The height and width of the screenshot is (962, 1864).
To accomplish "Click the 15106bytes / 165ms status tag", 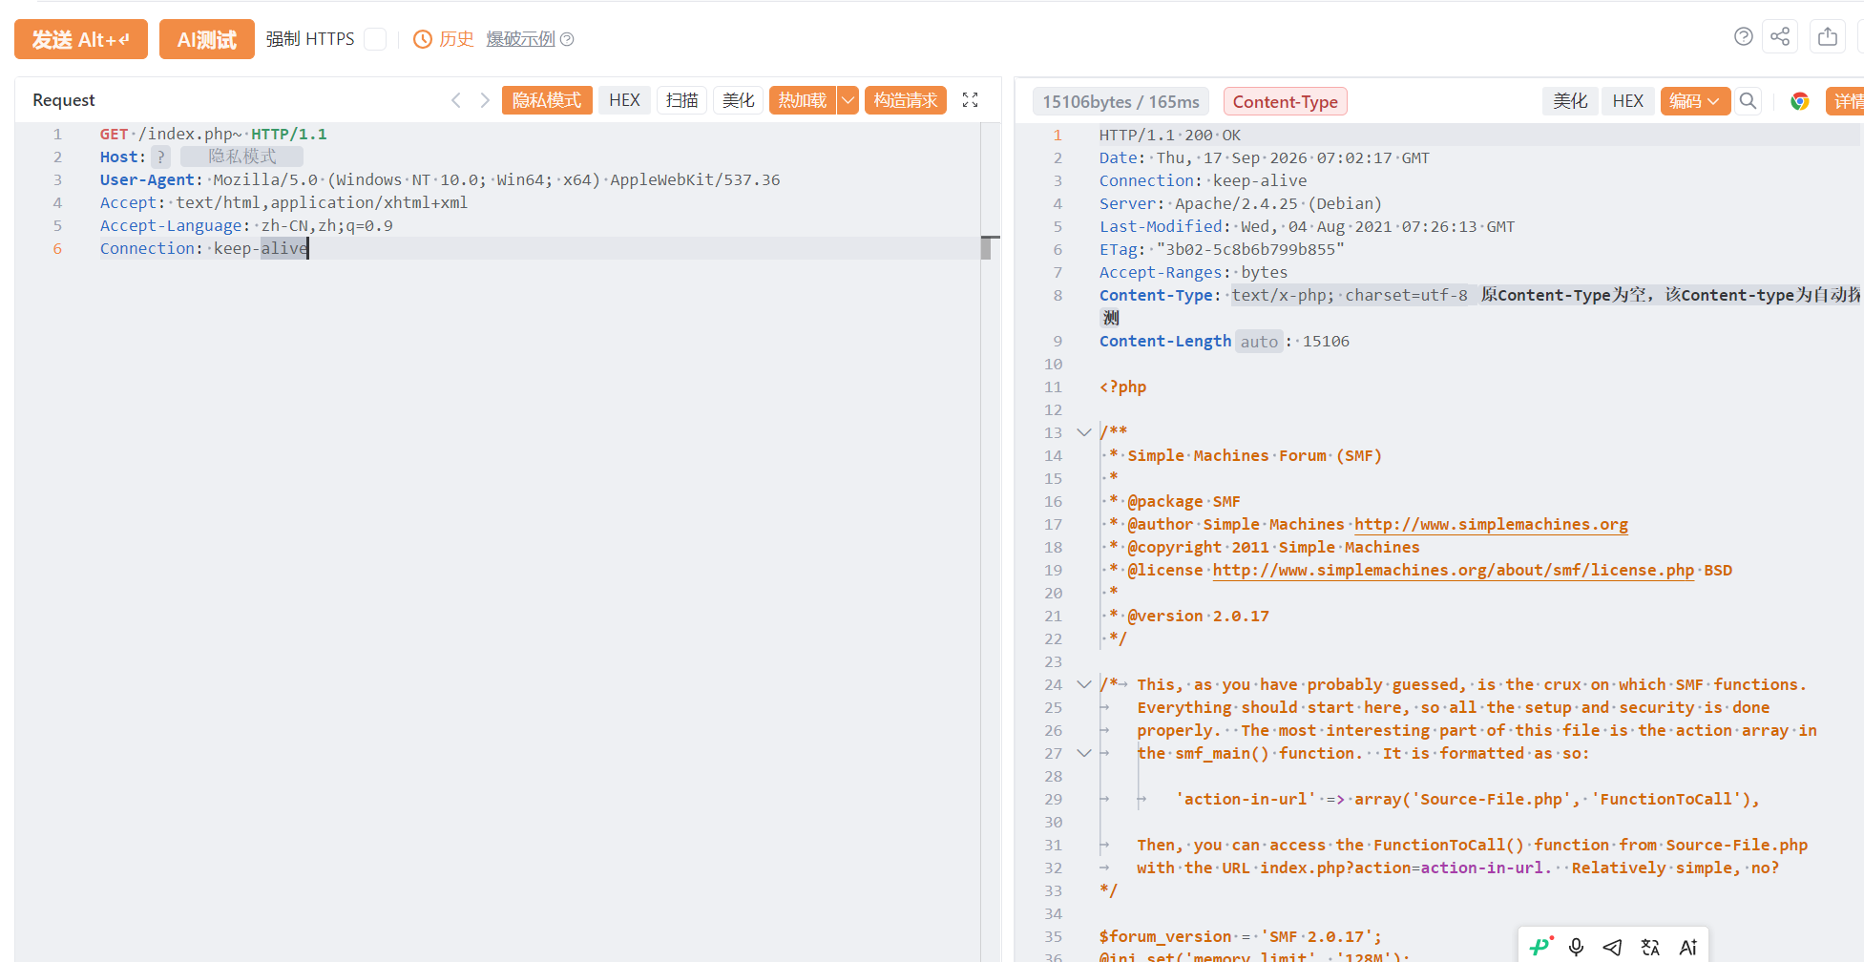I will (x=1120, y=102).
